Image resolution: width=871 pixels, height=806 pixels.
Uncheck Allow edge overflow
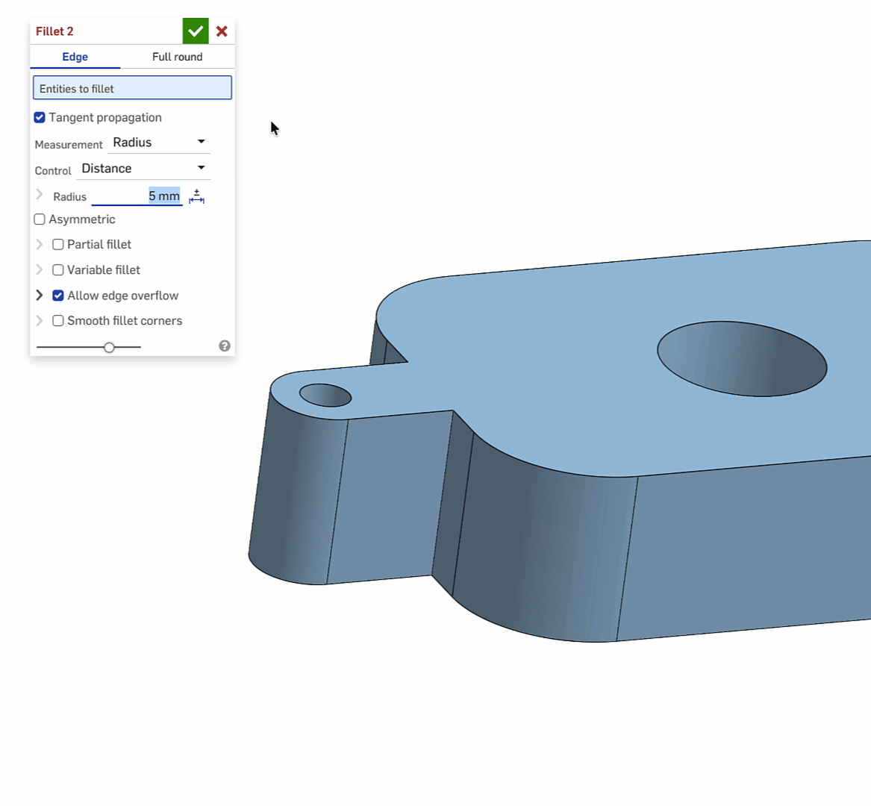point(57,296)
